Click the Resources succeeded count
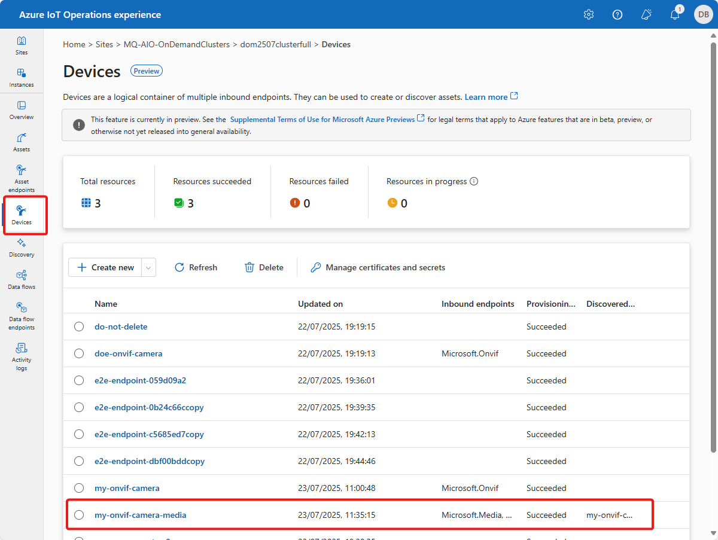 pyautogui.click(x=191, y=203)
